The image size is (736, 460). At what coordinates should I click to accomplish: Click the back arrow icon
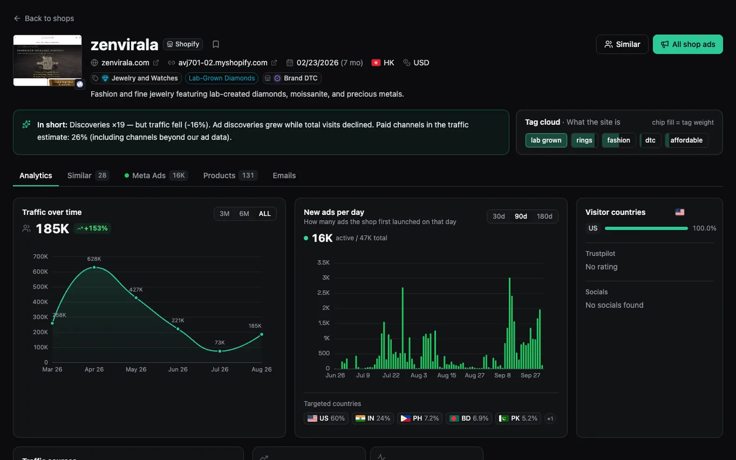[17, 18]
